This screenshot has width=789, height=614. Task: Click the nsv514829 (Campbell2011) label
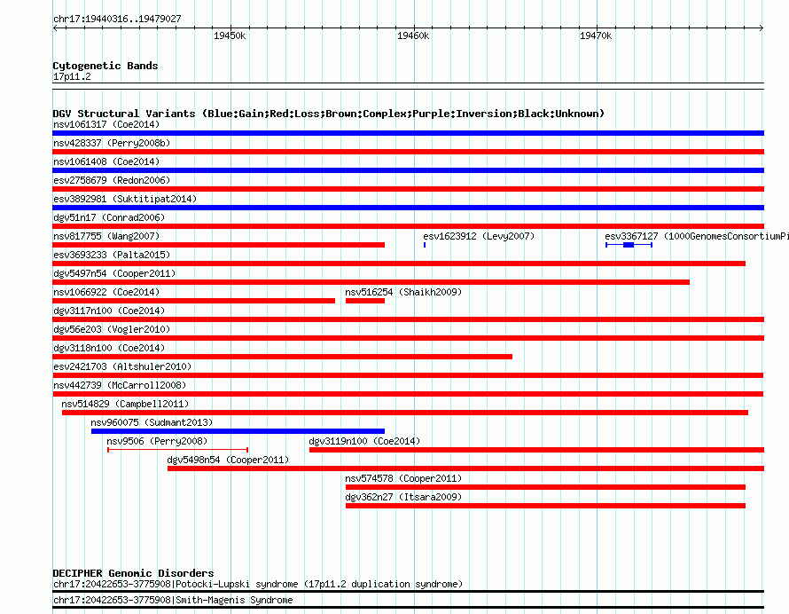[x=125, y=404]
